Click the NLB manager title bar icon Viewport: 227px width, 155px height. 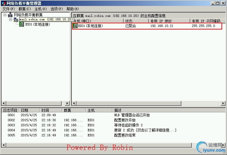click(4, 3)
